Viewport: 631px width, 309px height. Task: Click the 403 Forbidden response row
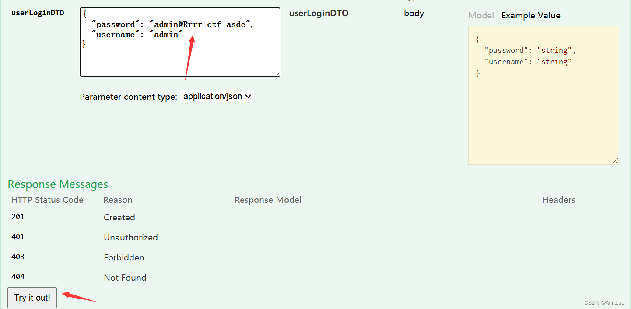(x=124, y=257)
